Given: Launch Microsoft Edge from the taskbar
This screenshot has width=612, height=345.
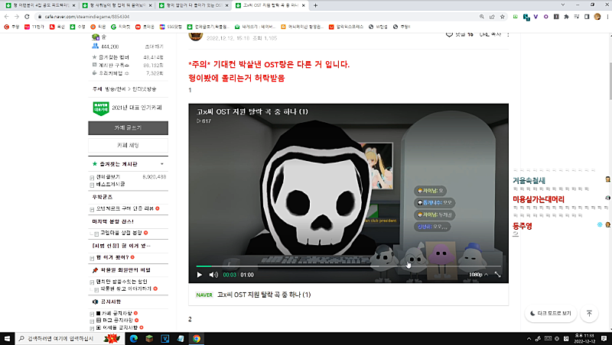Looking at the screenshot, I should pos(133,338).
